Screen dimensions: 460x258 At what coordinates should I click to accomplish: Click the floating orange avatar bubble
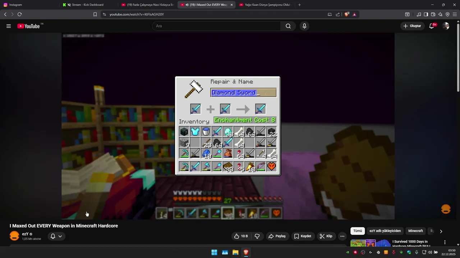point(446,209)
